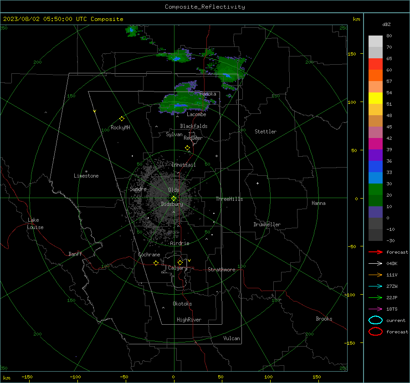Click the 04DK legend label

(392, 264)
